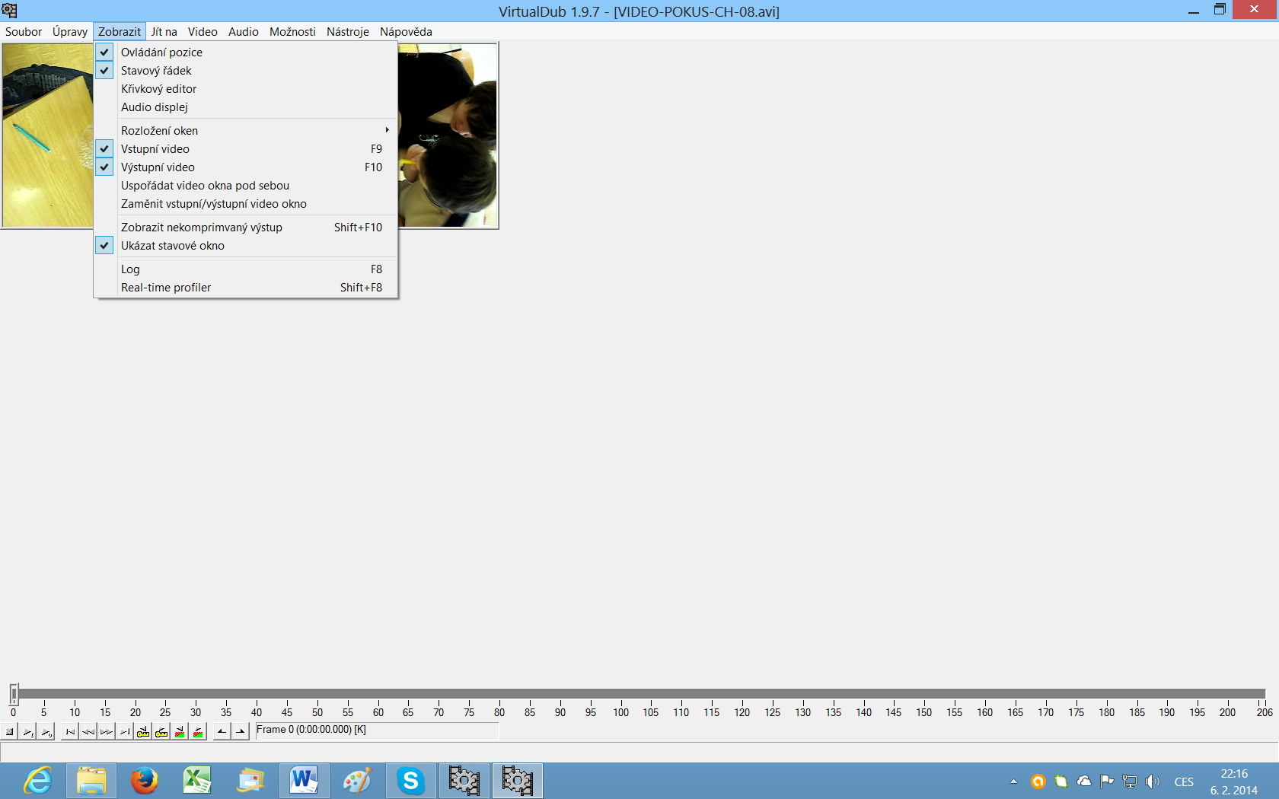Click the Mark-out selection end icon

click(x=241, y=732)
